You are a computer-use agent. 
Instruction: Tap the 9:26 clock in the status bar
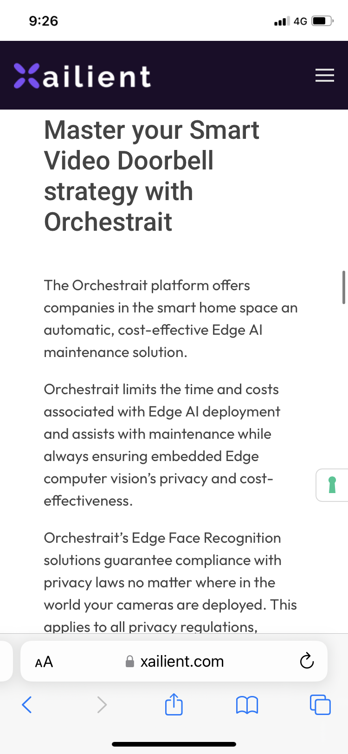tap(44, 21)
